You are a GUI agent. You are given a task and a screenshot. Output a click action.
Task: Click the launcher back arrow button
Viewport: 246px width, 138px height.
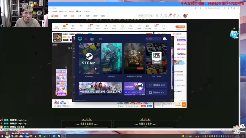click(x=86, y=39)
